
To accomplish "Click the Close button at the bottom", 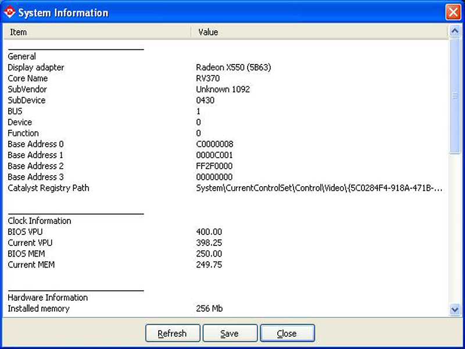I will pos(287,333).
